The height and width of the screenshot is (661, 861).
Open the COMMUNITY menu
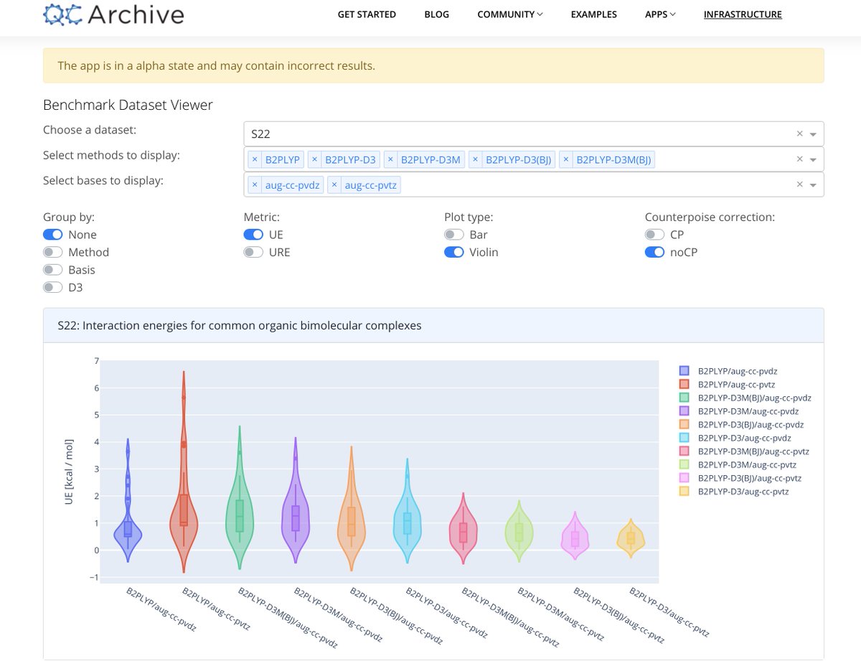[x=509, y=14]
